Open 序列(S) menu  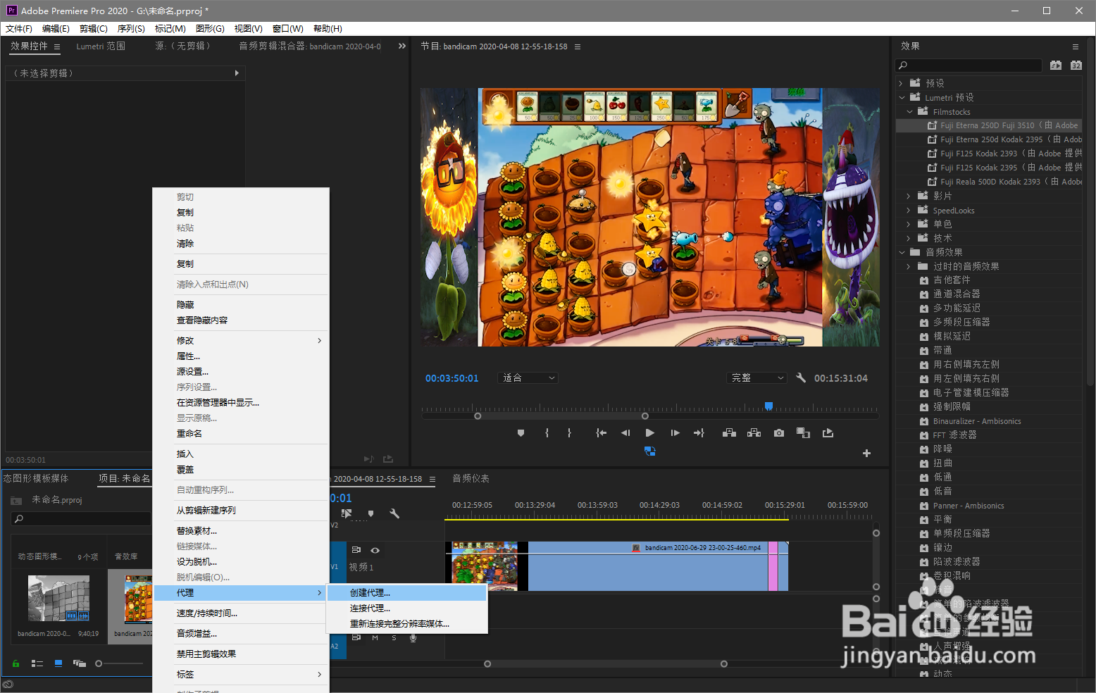coord(131,28)
